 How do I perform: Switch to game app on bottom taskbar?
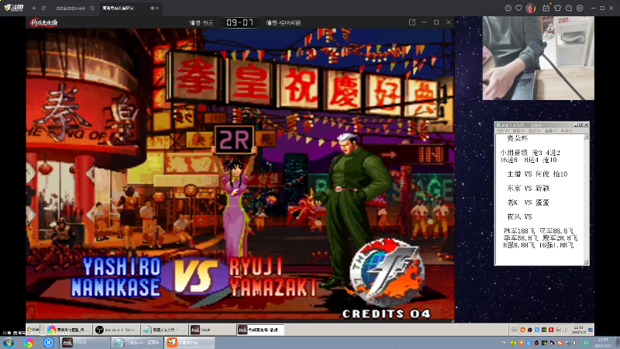click(85, 342)
